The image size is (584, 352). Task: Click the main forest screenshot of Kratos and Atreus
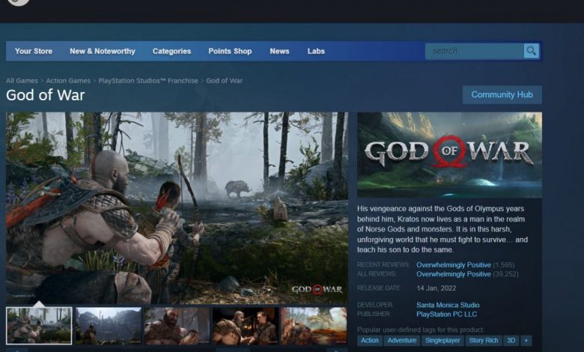tap(177, 208)
